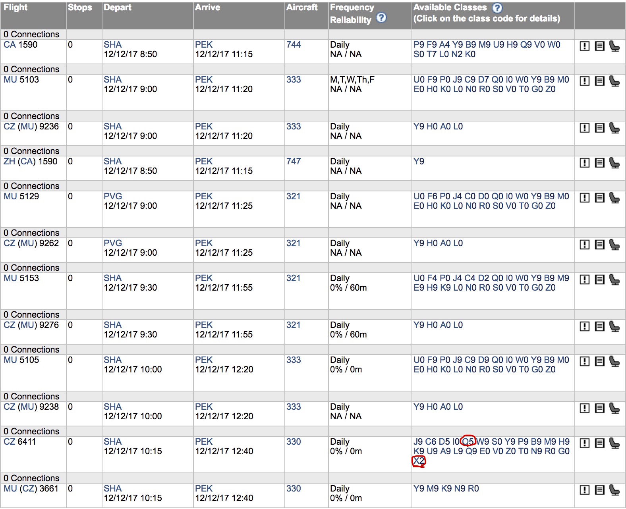Click class code F6 for MU 5129
The image size is (626, 509).
[x=432, y=197]
